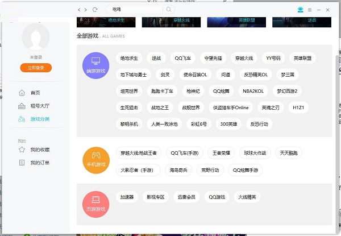
Task: Choose the 剑灵 game tag
Action: 165,74
